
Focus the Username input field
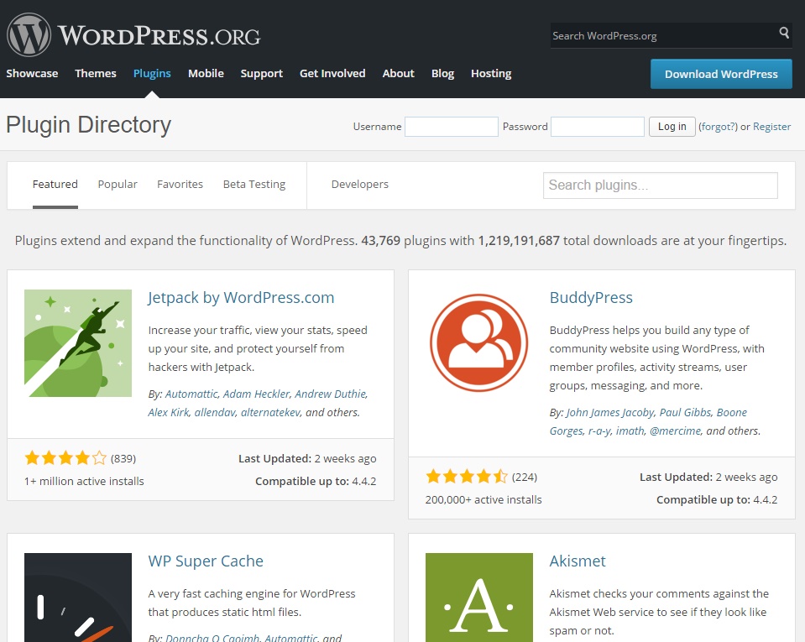(452, 126)
